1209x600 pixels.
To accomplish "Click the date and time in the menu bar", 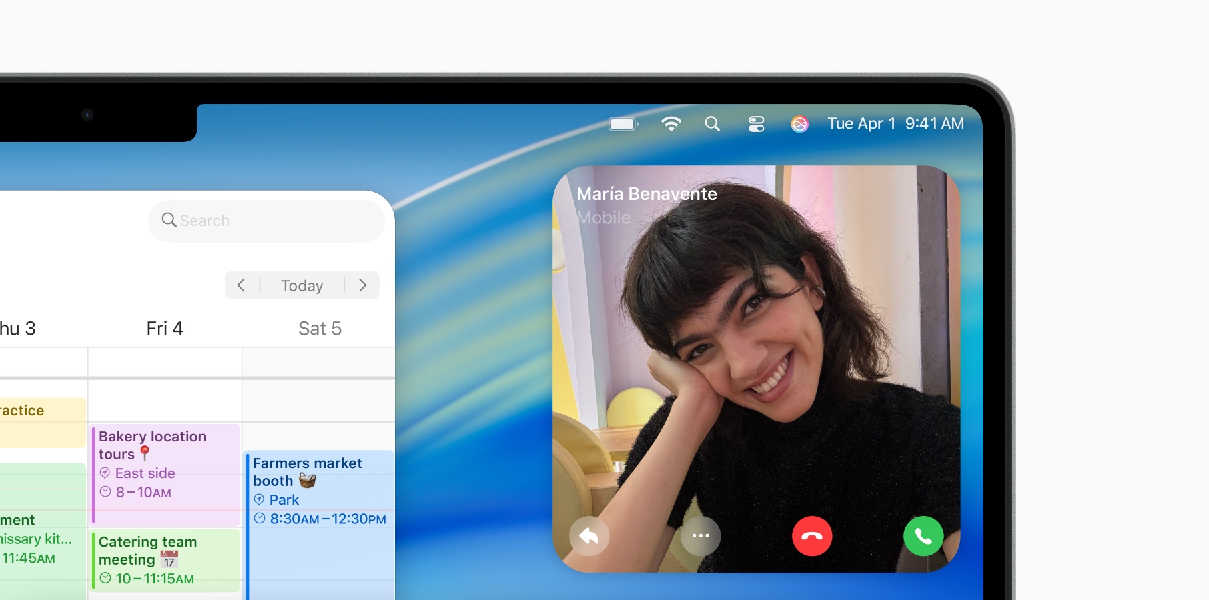I will tap(895, 124).
